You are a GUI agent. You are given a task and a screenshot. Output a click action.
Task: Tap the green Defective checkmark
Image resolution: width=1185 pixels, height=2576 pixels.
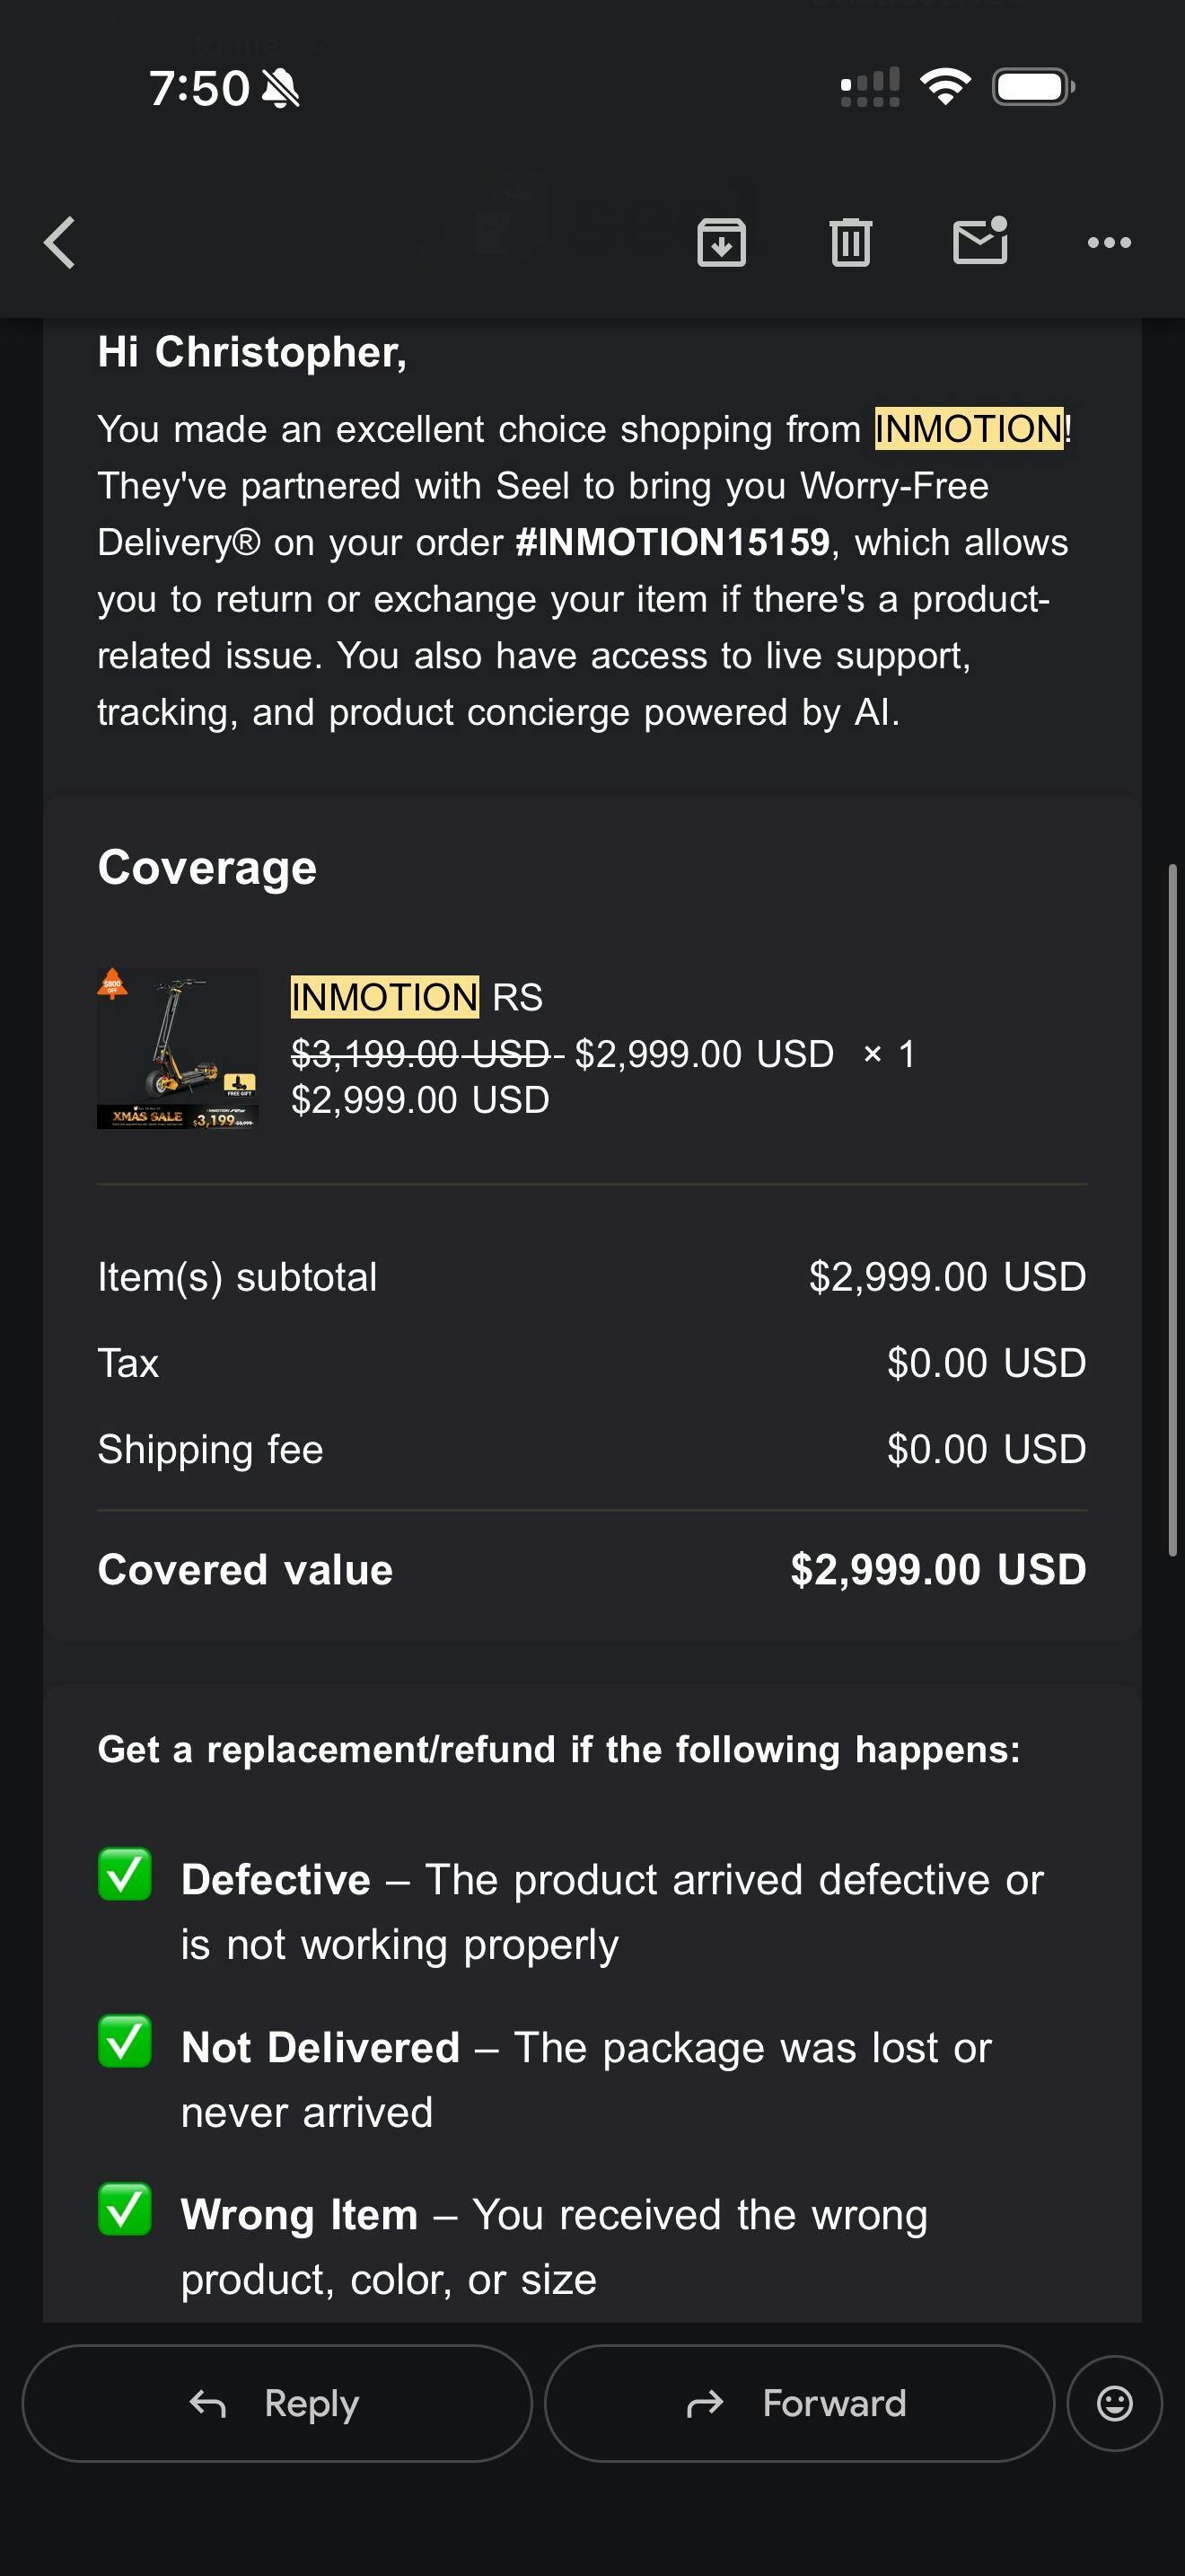point(125,1875)
